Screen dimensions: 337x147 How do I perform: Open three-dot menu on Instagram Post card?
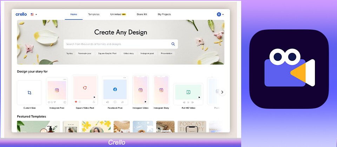[65, 79]
